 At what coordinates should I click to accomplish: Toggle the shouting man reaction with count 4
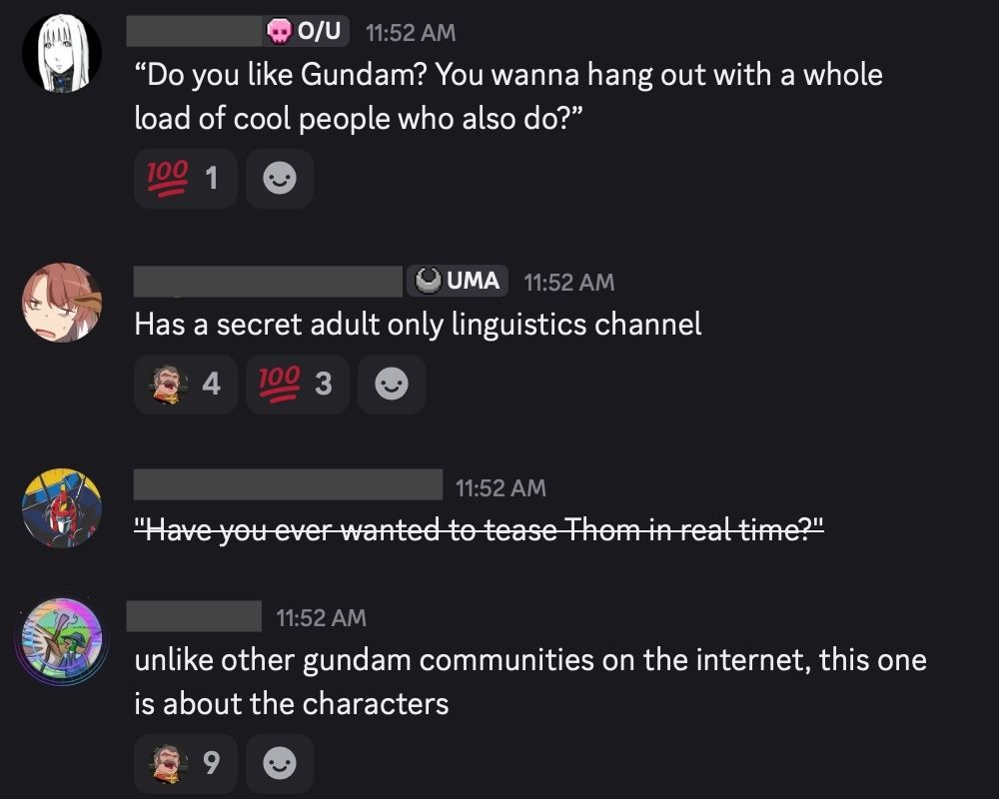[186, 385]
